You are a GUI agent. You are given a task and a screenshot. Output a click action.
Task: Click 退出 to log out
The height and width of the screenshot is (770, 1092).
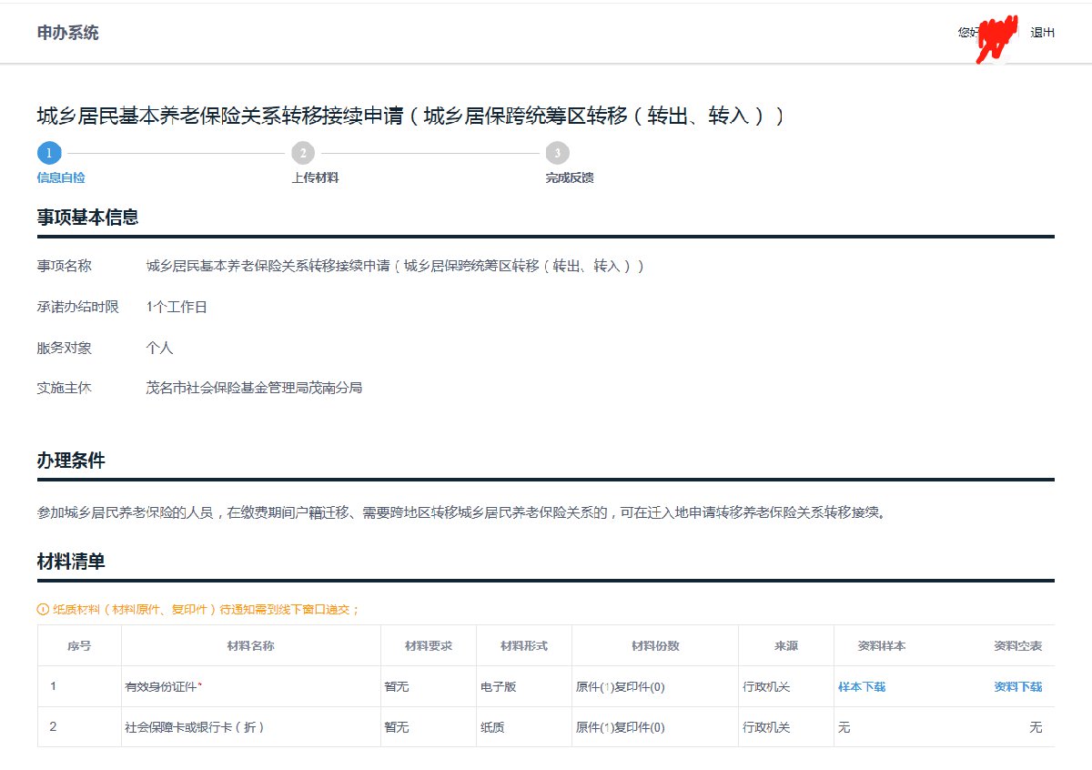[1042, 33]
